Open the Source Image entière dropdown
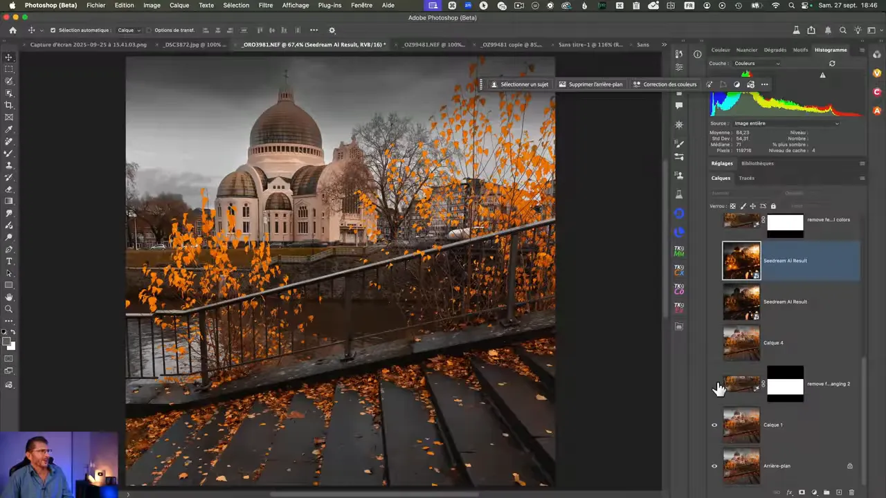 pos(786,123)
